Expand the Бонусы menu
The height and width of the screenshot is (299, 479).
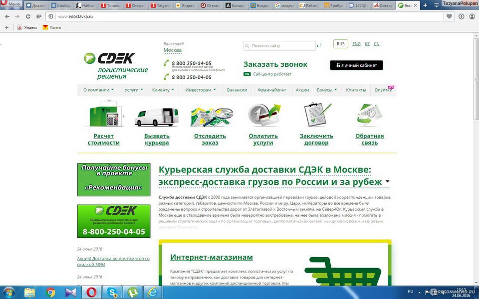[x=327, y=90]
